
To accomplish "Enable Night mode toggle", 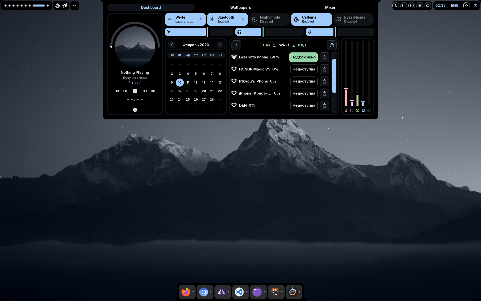I will 270,19.
